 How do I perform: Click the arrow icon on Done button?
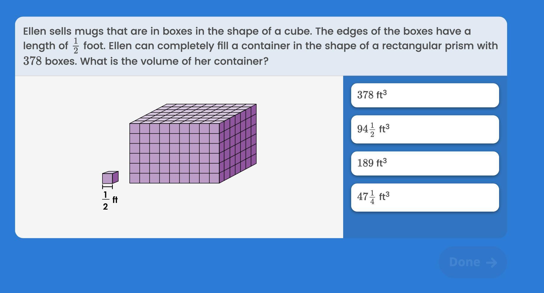tap(491, 262)
